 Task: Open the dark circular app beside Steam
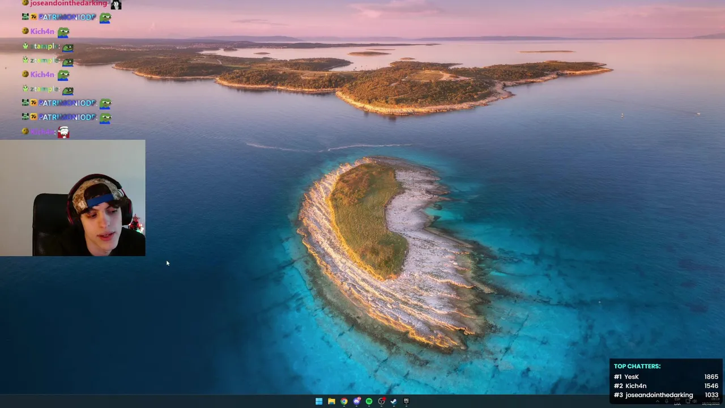click(x=381, y=401)
